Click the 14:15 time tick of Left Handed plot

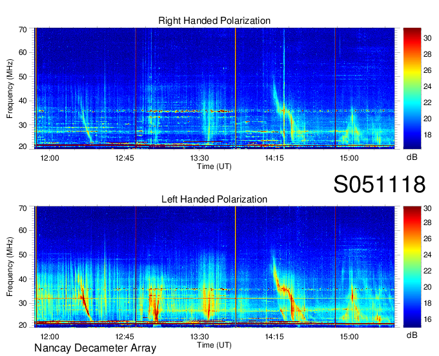(274, 337)
